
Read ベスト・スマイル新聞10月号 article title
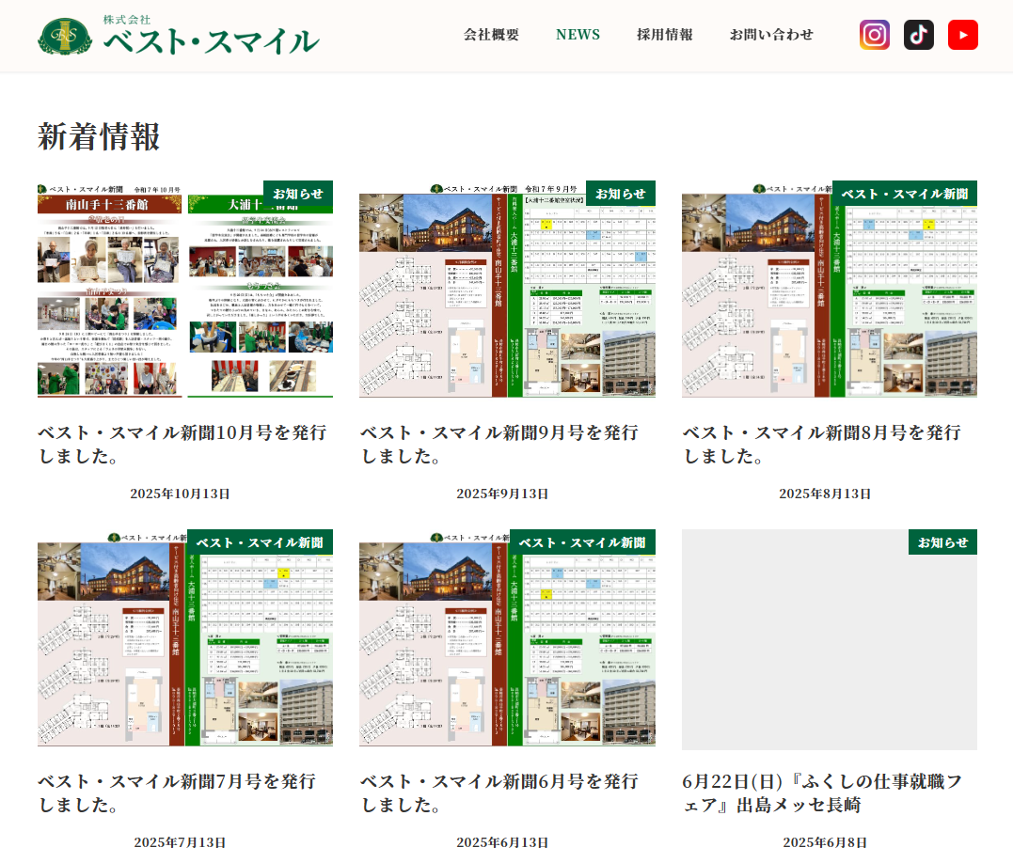pos(182,445)
